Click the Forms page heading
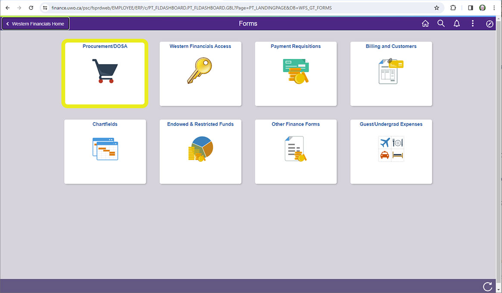 248,24
